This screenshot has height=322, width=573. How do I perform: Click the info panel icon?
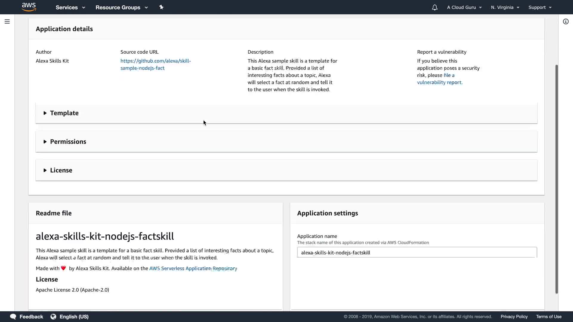tap(566, 21)
